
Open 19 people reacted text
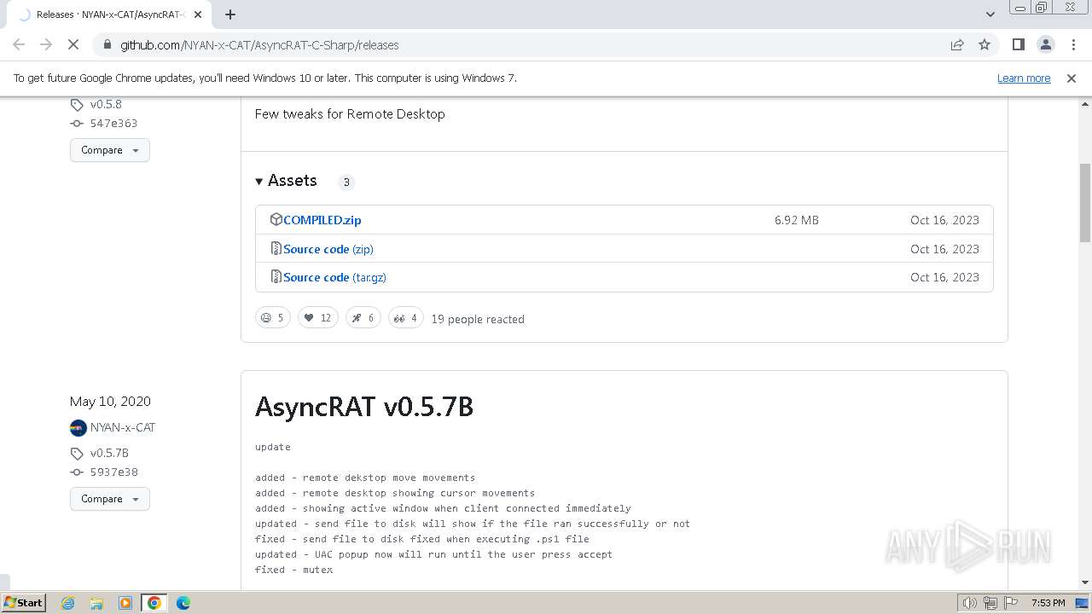coord(478,319)
